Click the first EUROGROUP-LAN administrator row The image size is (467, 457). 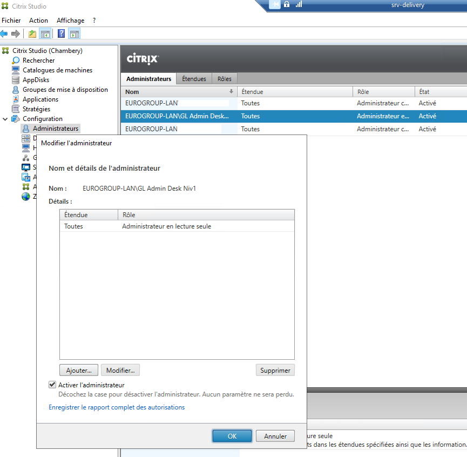(x=294, y=103)
